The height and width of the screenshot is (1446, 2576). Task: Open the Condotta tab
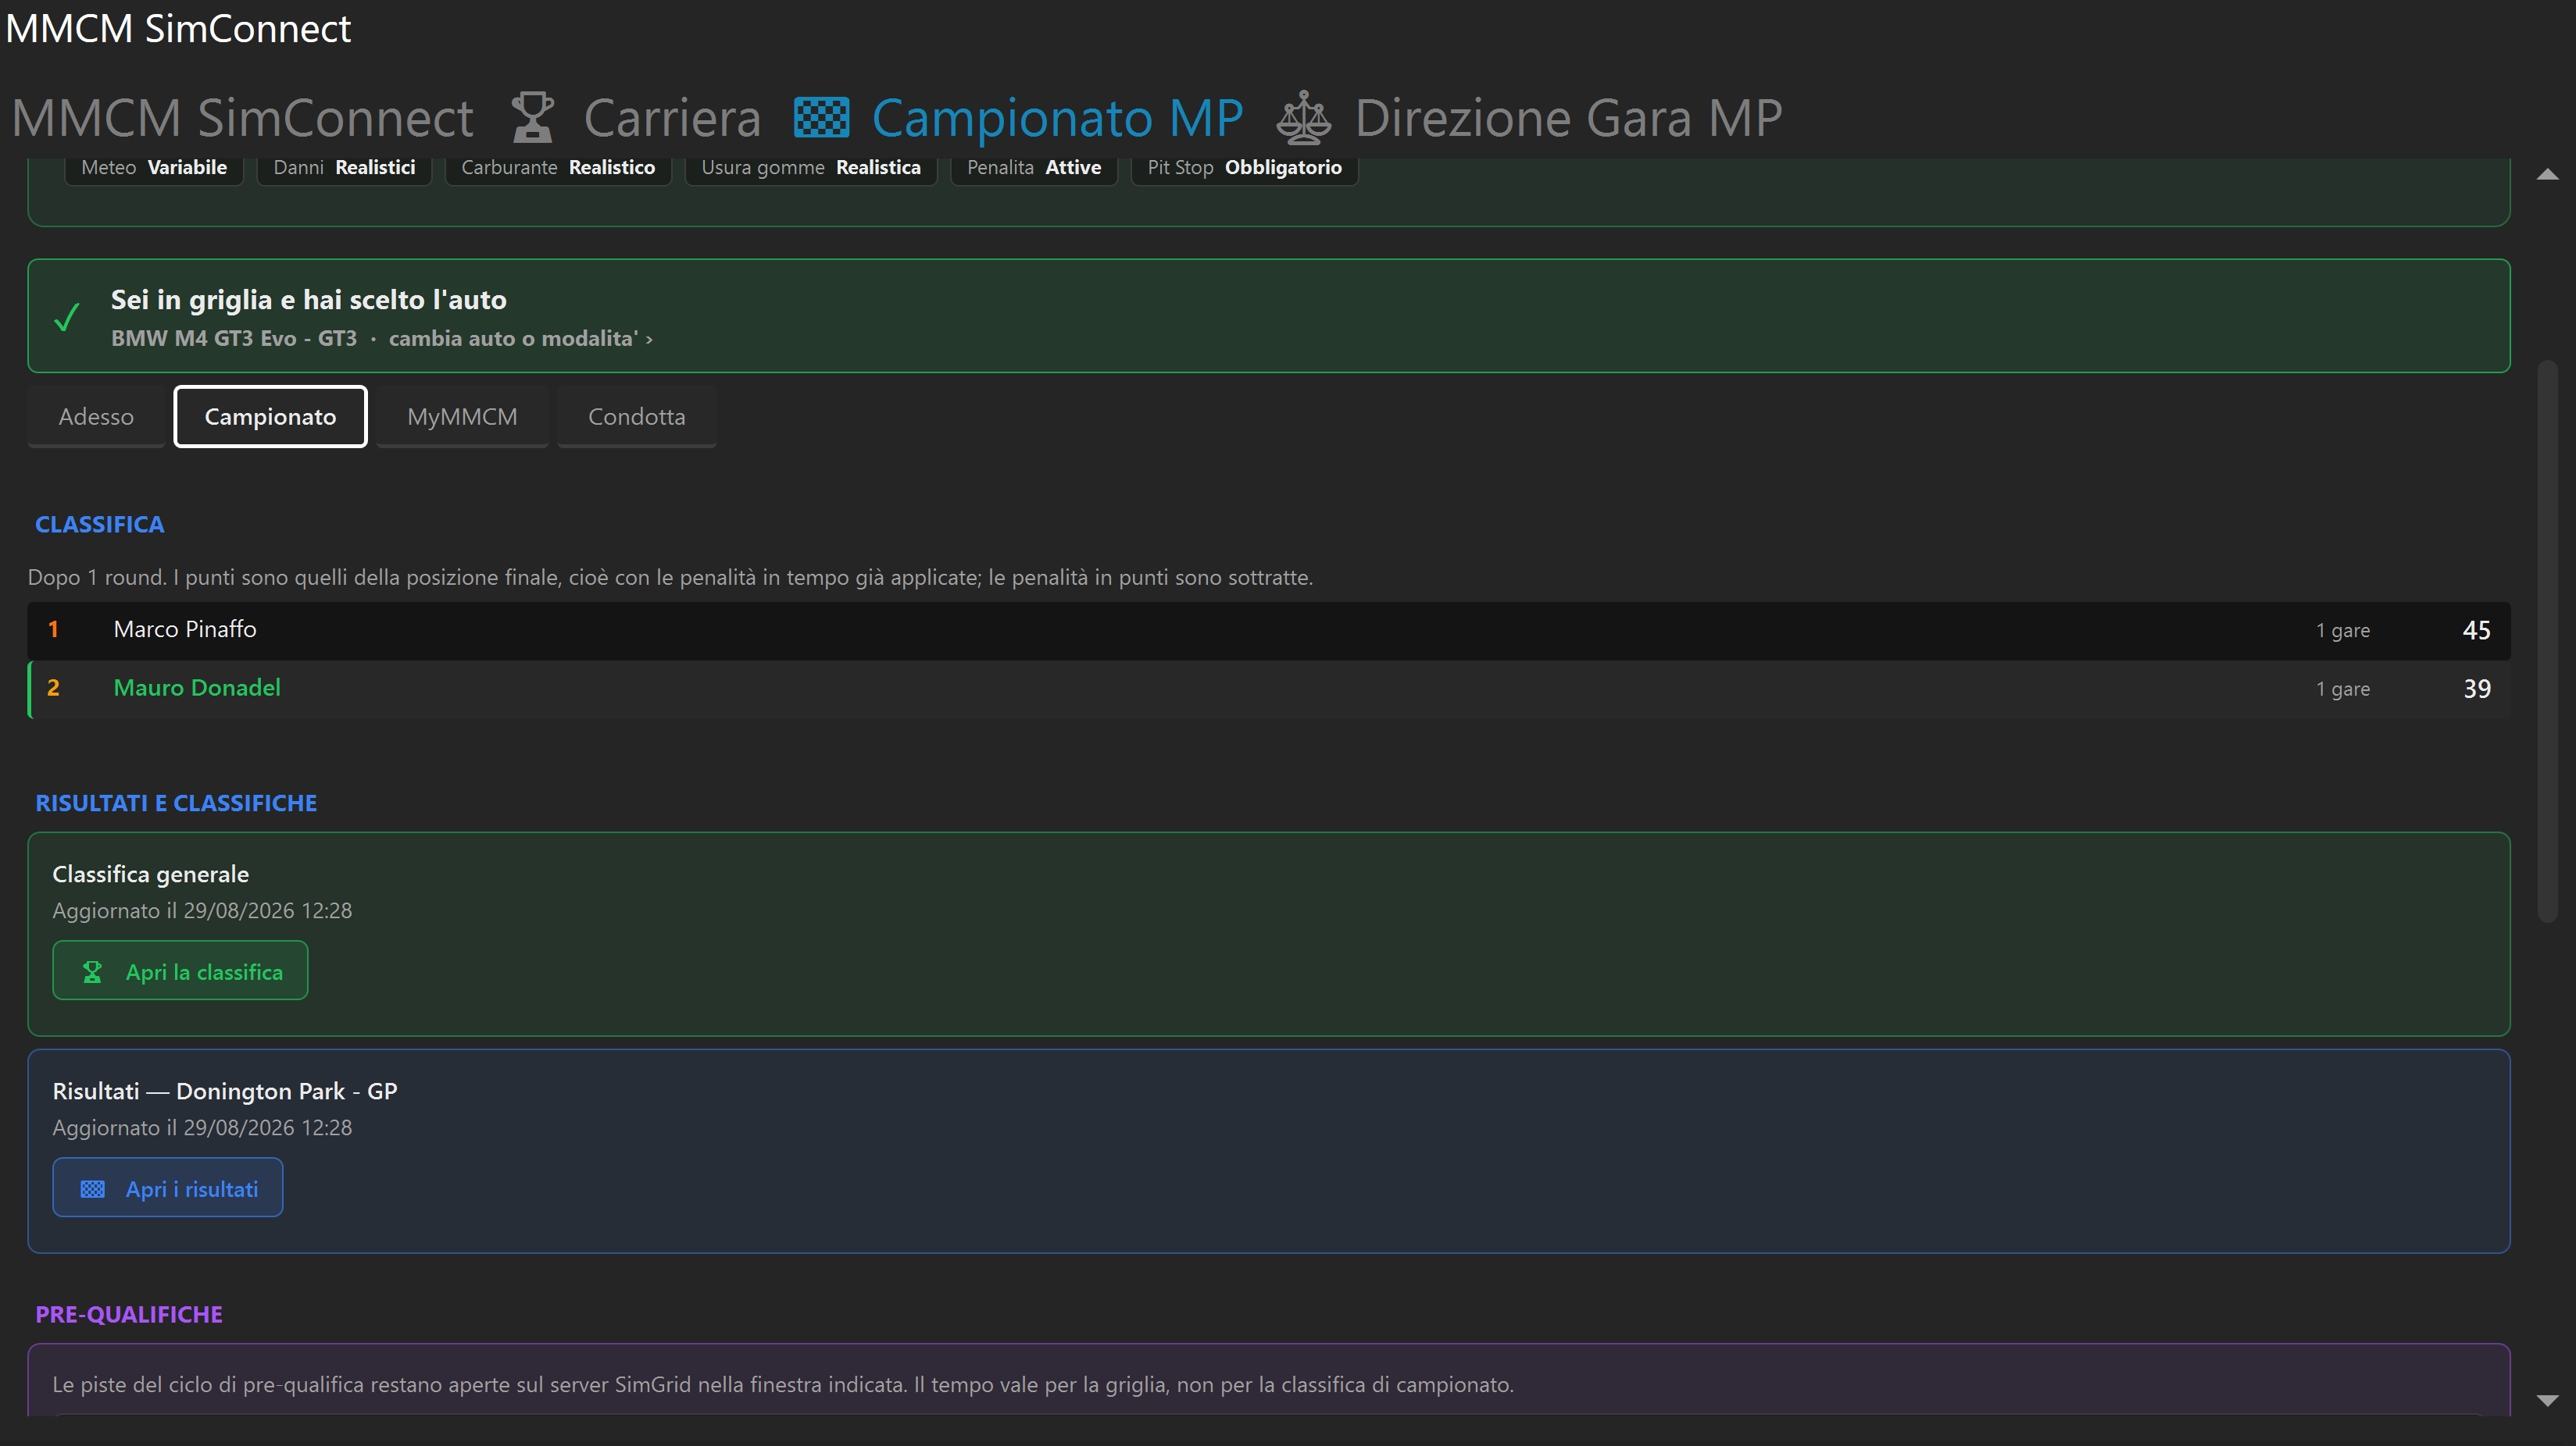click(x=636, y=417)
